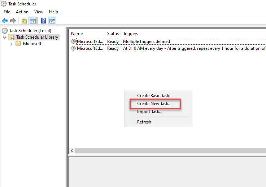Open the Action menu
Viewport: 266px width, 187px height.
pos(22,12)
